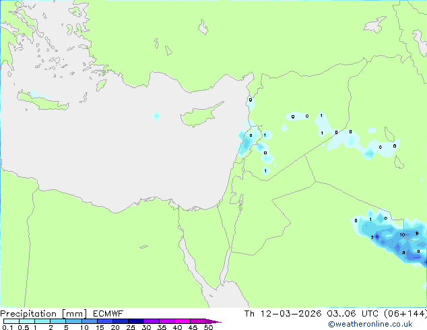427x330 pixels.
Task: Click the '15' legend scale value
Action: click(x=100, y=327)
